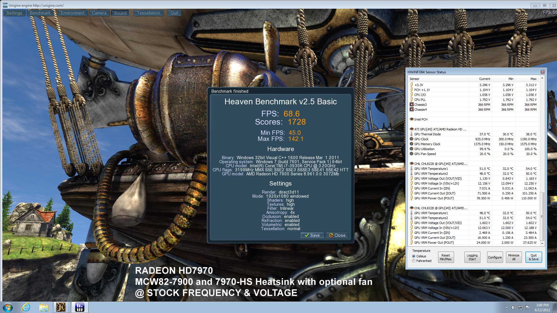Viewport: 557px width, 313px height.
Task: Open the Tessellation menu
Action: tap(149, 13)
